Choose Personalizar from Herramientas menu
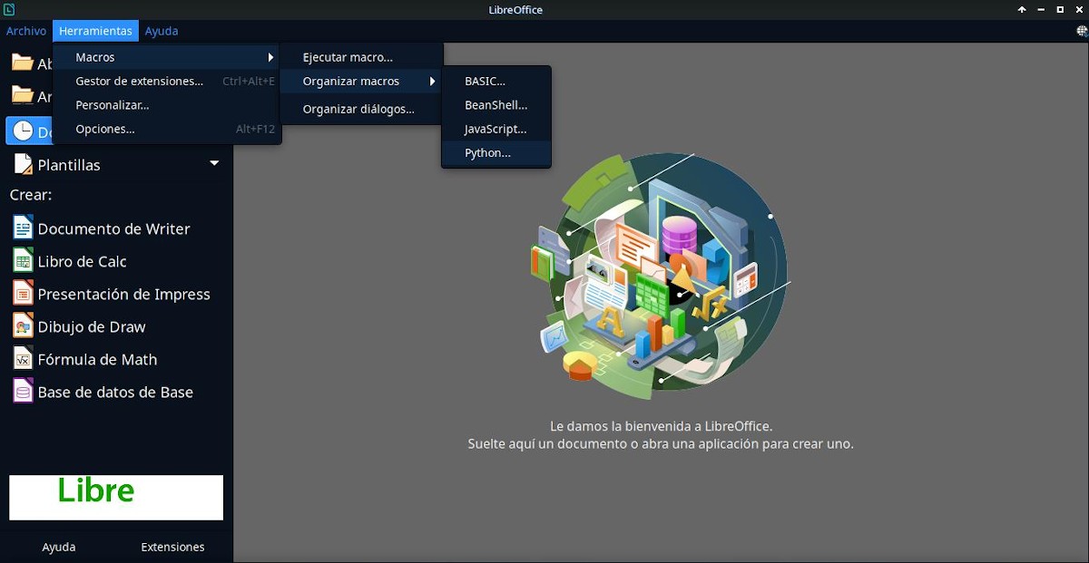Image resolution: width=1089 pixels, height=563 pixels. [x=167, y=105]
